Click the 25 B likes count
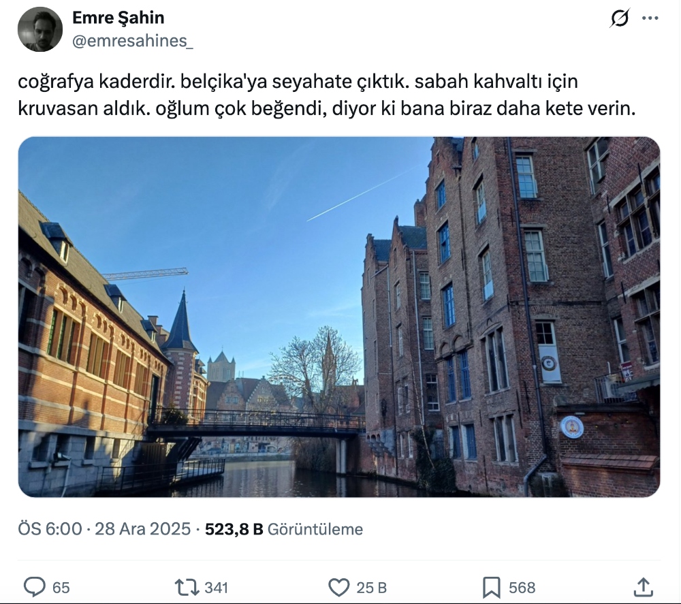The width and height of the screenshot is (681, 604). tap(371, 588)
